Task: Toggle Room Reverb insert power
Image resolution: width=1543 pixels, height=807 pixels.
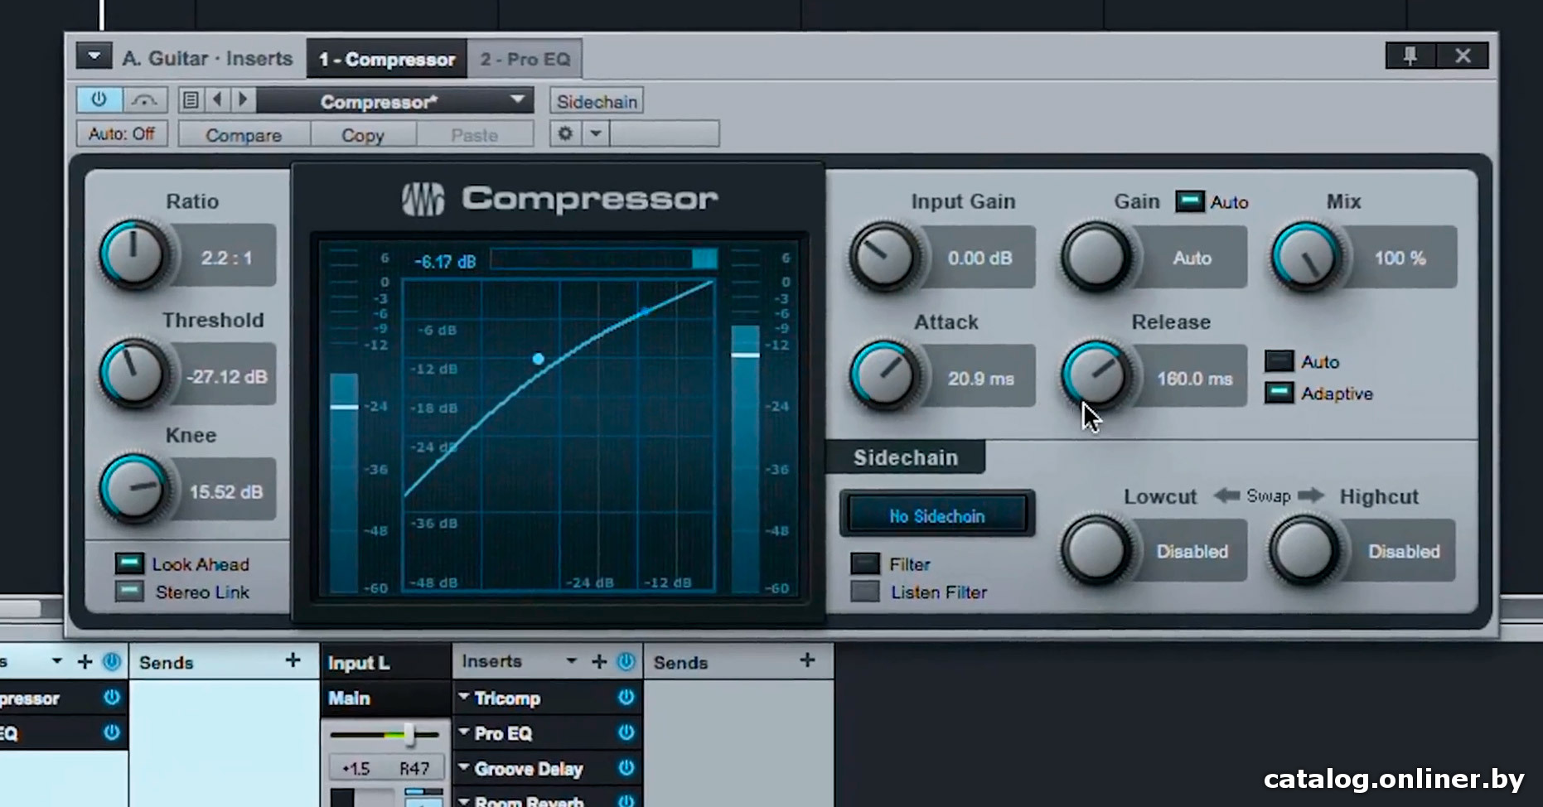Action: (x=626, y=800)
